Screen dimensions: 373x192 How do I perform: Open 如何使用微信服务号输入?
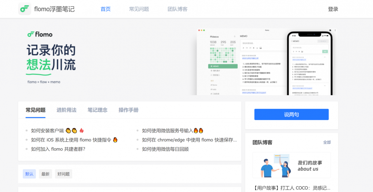tap(173, 131)
